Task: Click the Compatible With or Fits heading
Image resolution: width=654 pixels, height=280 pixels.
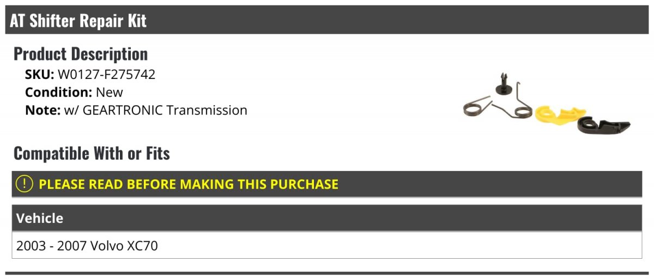Action: (x=92, y=154)
